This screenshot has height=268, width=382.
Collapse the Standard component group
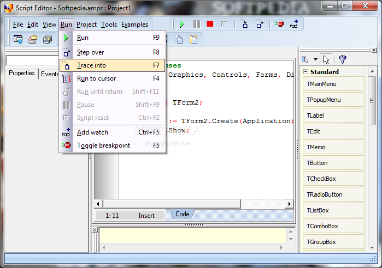(305, 71)
